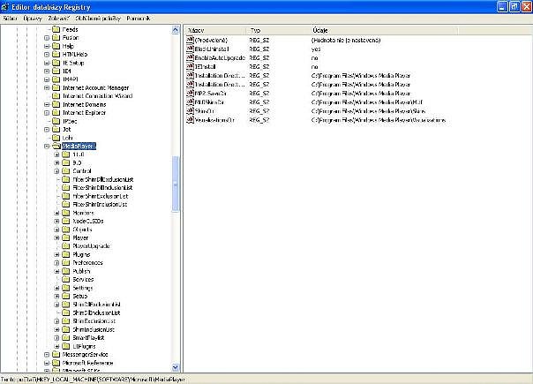
Task: Select the IE Setup key
Action: click(x=73, y=63)
